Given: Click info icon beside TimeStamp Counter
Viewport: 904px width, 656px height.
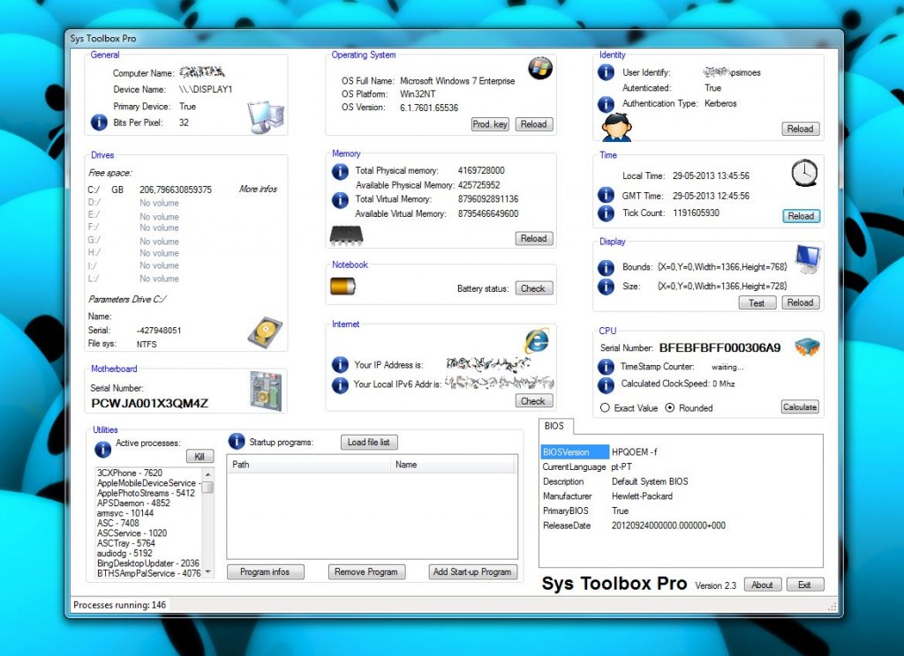Looking at the screenshot, I should pos(606,366).
